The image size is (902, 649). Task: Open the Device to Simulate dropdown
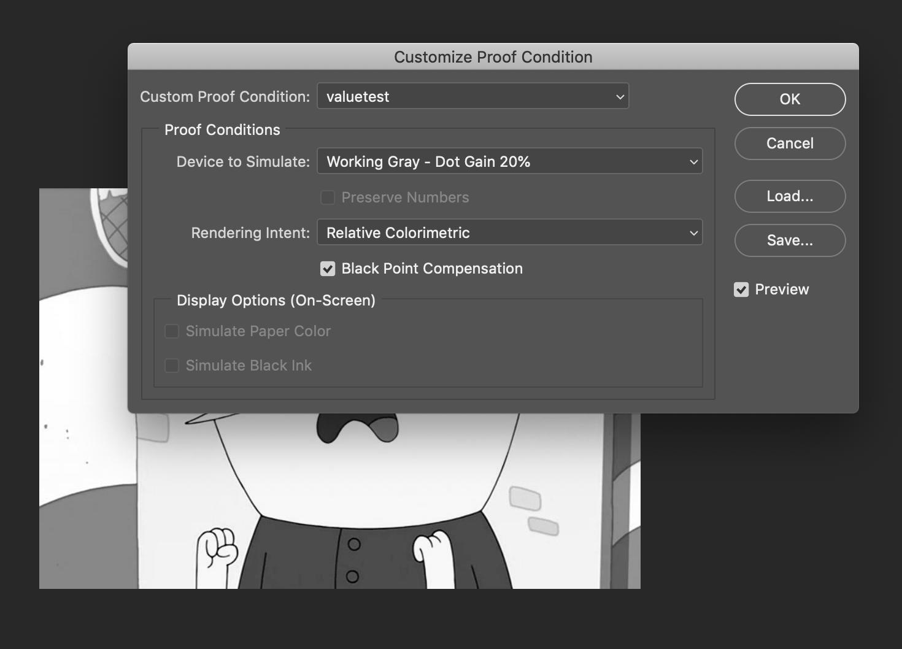coord(510,161)
